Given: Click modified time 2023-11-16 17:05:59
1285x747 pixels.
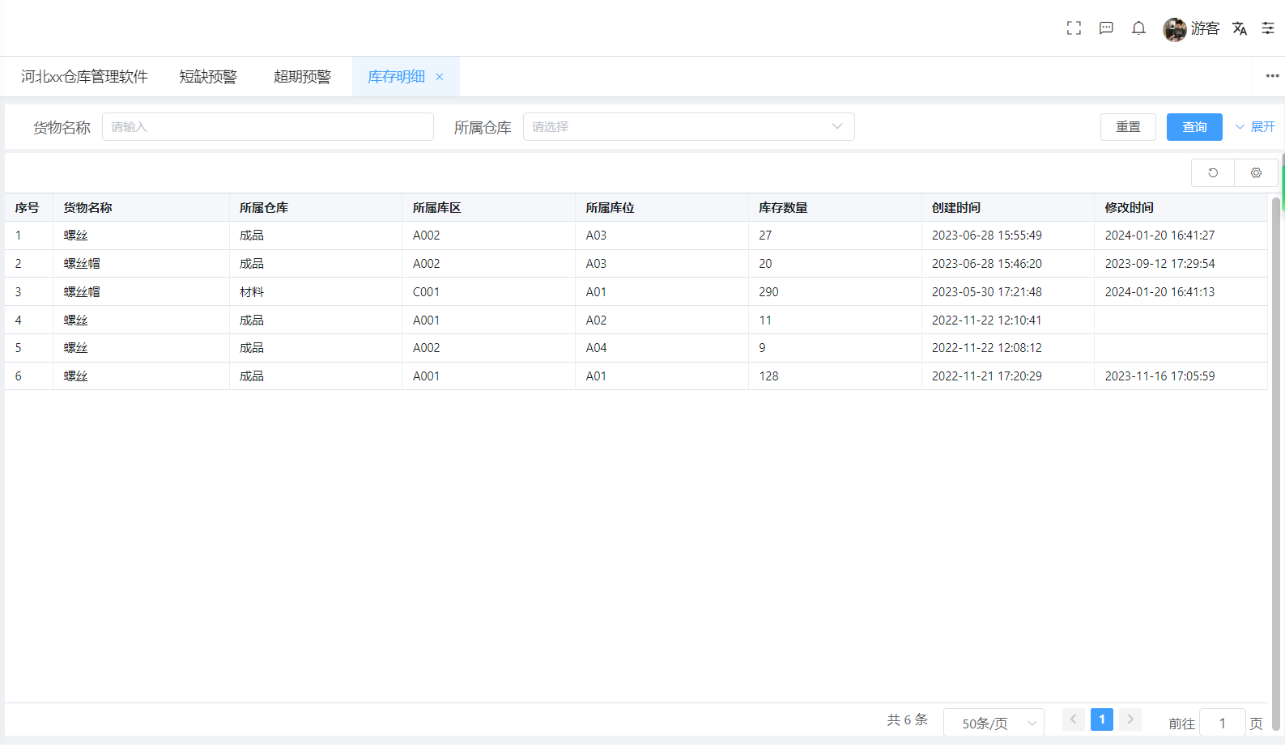Looking at the screenshot, I should point(1160,376).
